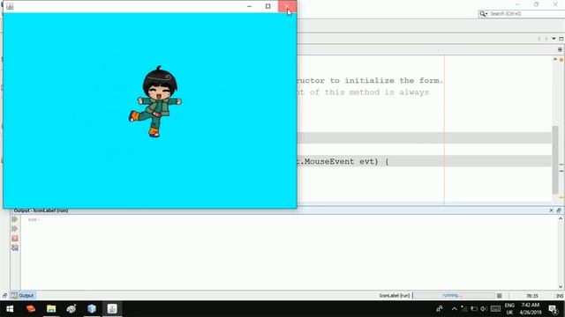Open the volume control in tray
Image resolution: width=565 pixels, height=317 pixels.
tap(484, 309)
